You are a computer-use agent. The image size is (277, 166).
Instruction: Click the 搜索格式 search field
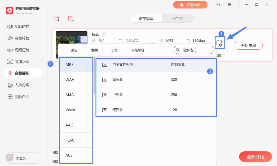pos(194,50)
